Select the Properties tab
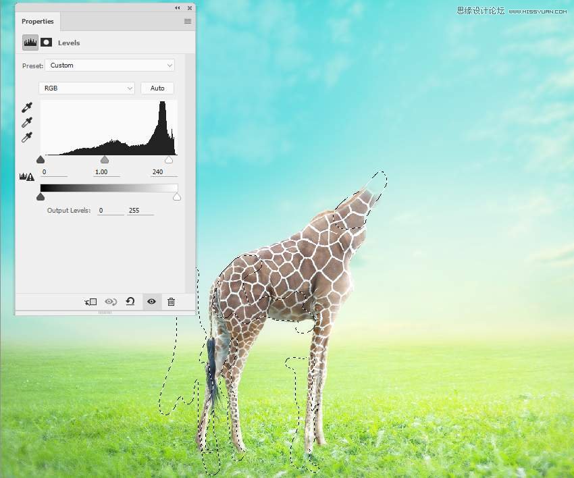The image size is (574, 478). 38,22
